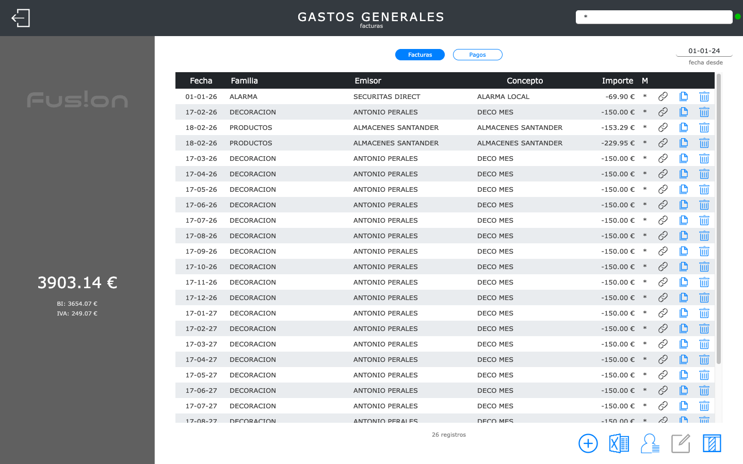The width and height of the screenshot is (743, 464).
Task: Open link icon for SECURITAS DIRECT row
Action: tap(663, 96)
